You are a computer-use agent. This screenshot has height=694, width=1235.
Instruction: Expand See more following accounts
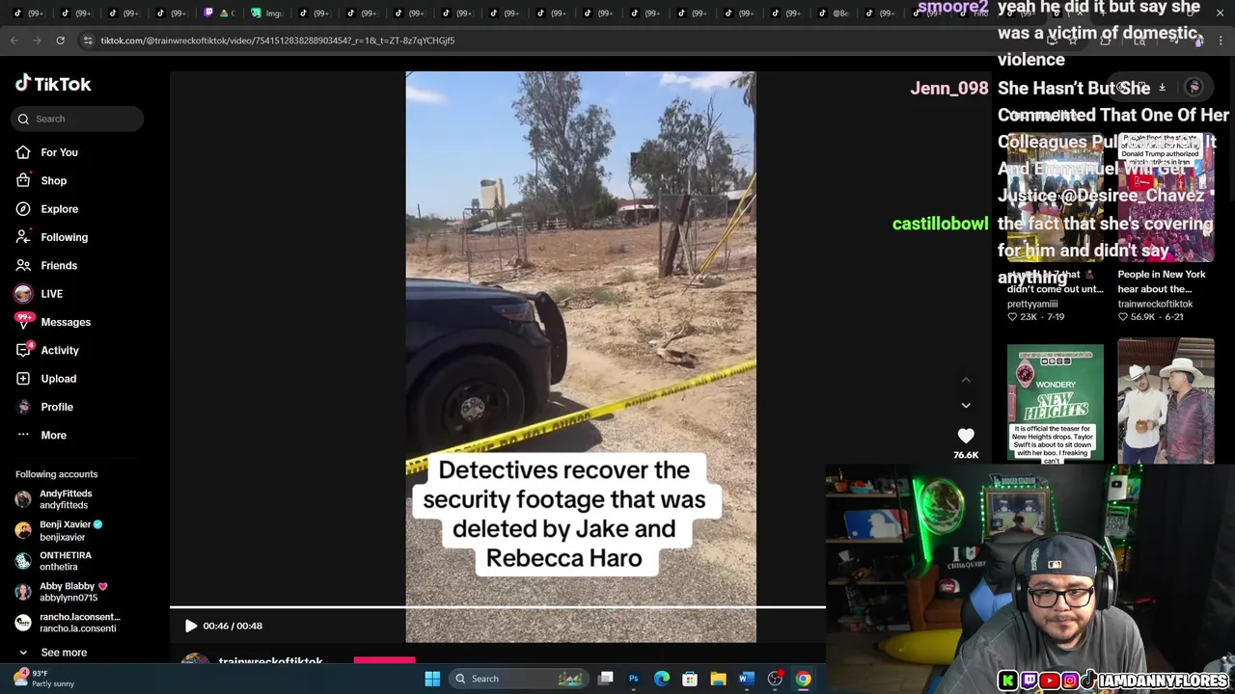coord(53,653)
